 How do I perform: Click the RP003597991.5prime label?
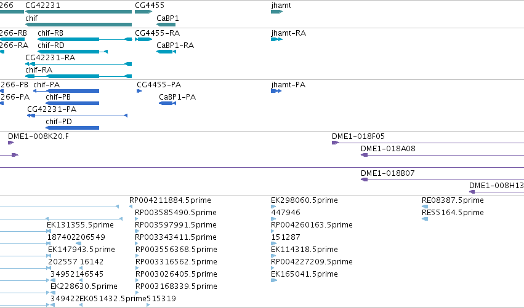pos(175,225)
